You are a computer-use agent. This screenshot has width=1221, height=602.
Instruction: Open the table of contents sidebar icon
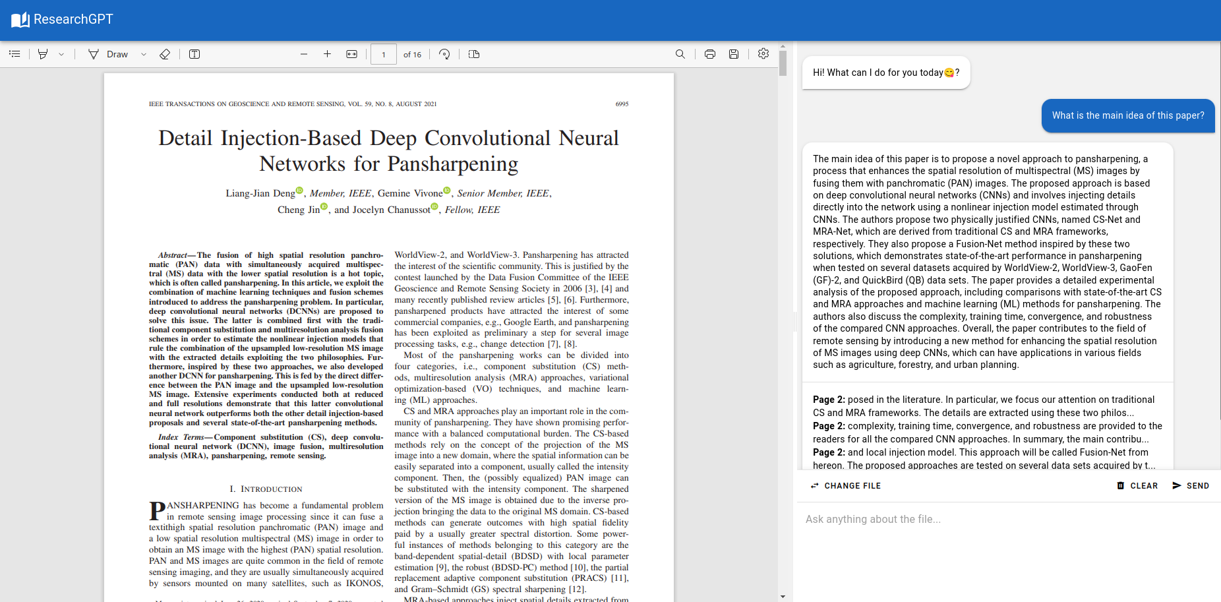pos(15,54)
